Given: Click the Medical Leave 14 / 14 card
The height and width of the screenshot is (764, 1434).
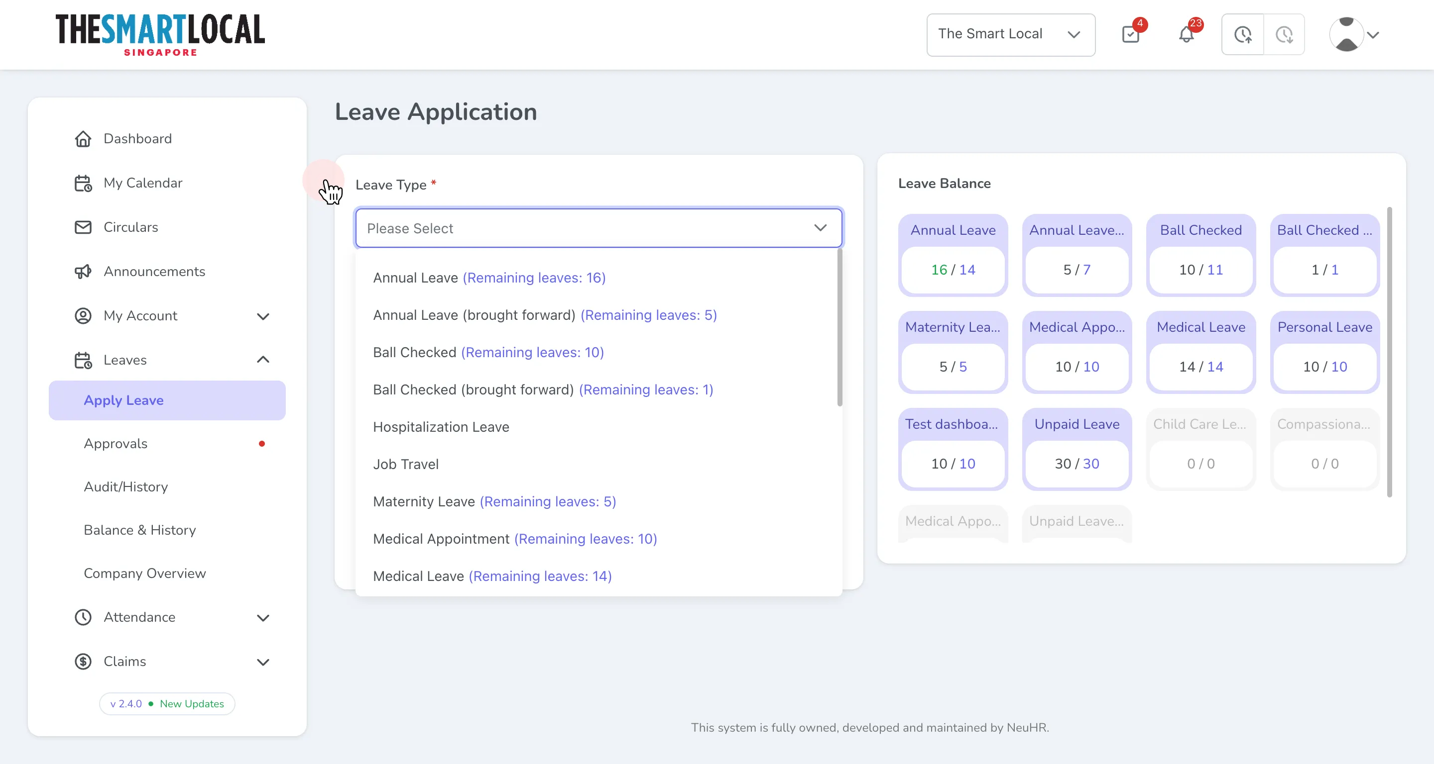Looking at the screenshot, I should click(1201, 352).
